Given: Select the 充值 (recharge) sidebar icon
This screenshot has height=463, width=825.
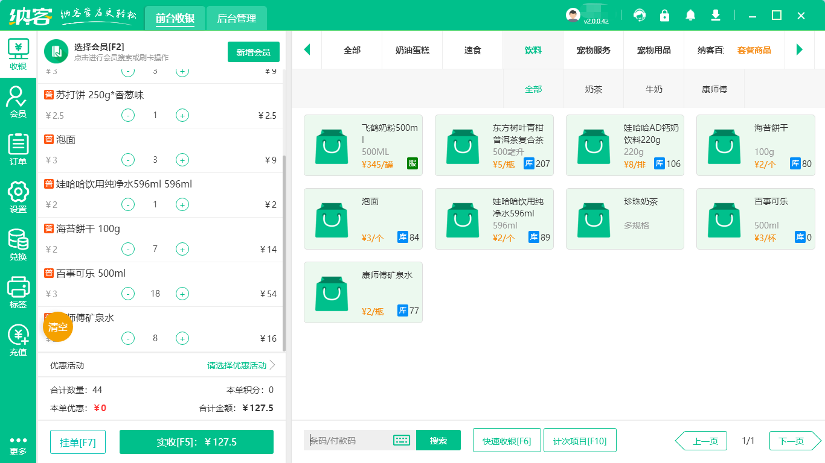Looking at the screenshot, I should (x=18, y=339).
